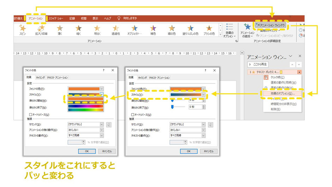Close the animation pane with X

tap(300, 56)
